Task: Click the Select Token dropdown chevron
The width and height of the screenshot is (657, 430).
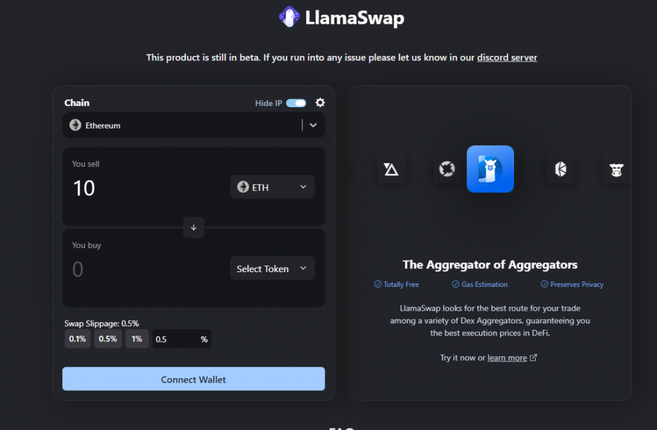Action: [x=303, y=268]
